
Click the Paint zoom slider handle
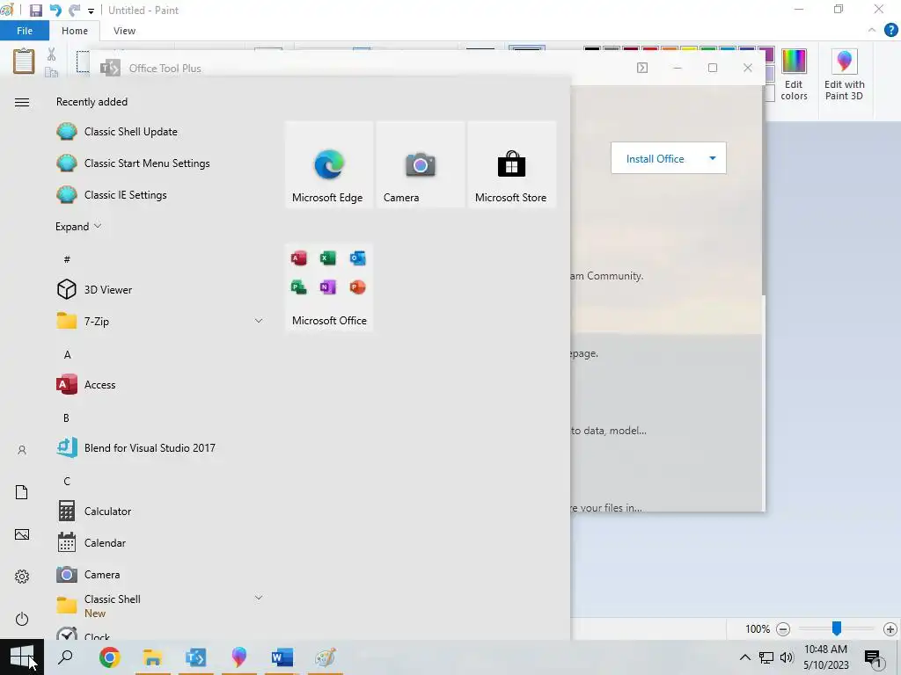[837, 629]
